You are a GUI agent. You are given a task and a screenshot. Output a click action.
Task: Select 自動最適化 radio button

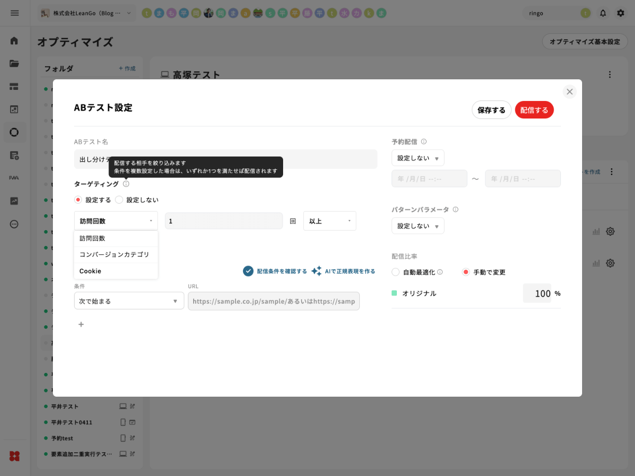click(x=395, y=272)
